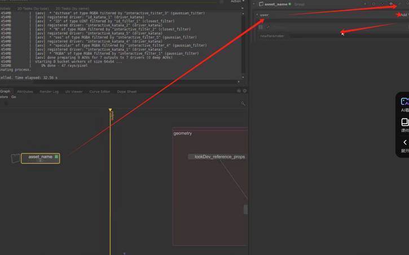This screenshot has width=409, height=255.
Task: Switch to the Render Log tab
Action: 49,91
